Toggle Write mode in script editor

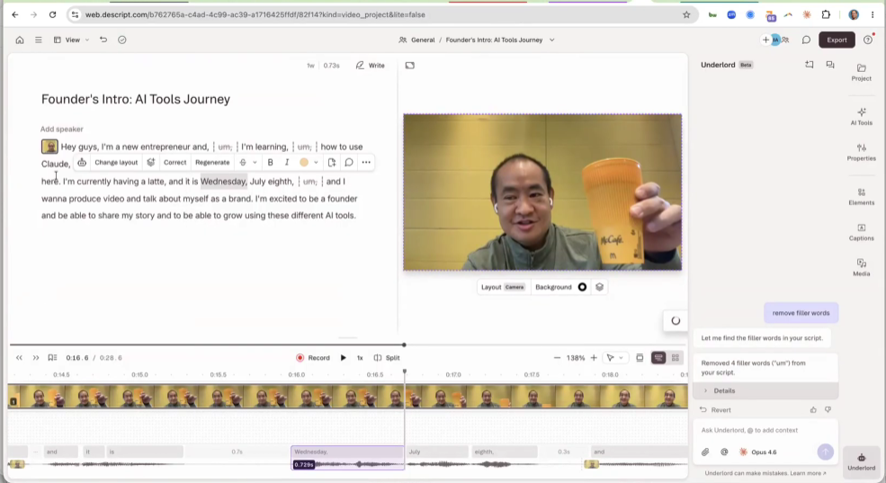370,66
